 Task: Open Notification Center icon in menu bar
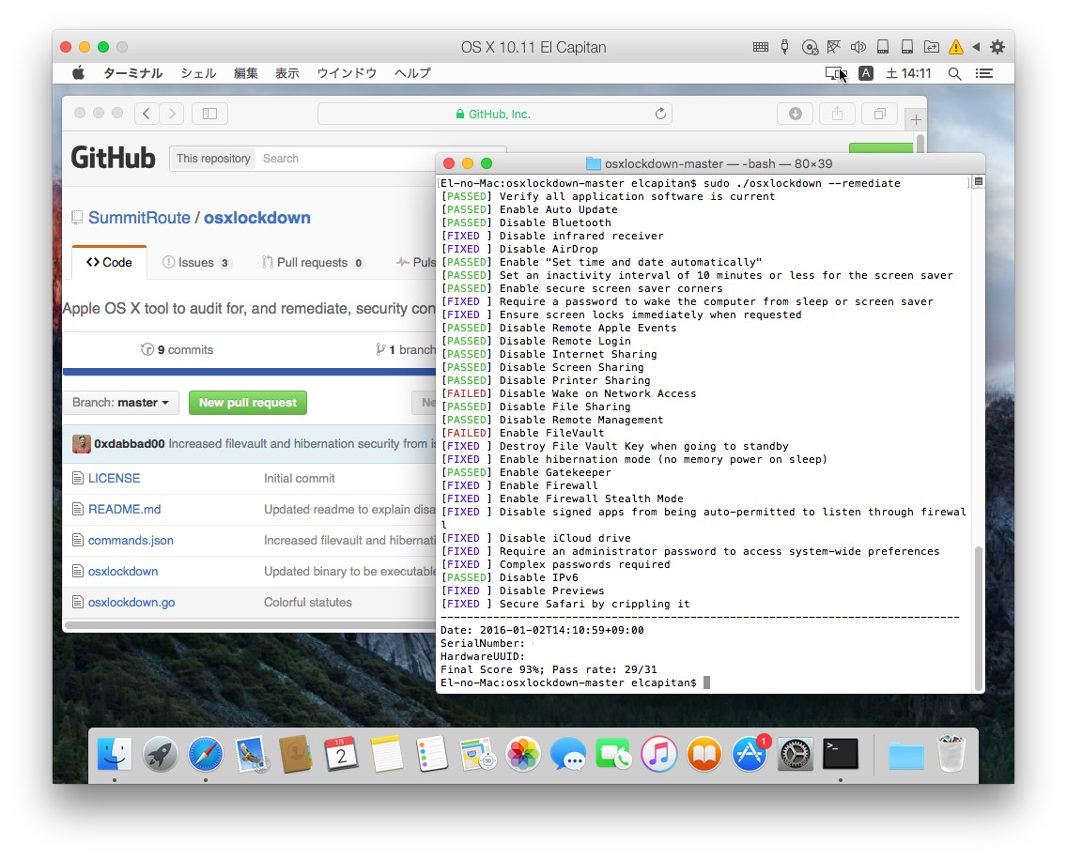point(984,73)
